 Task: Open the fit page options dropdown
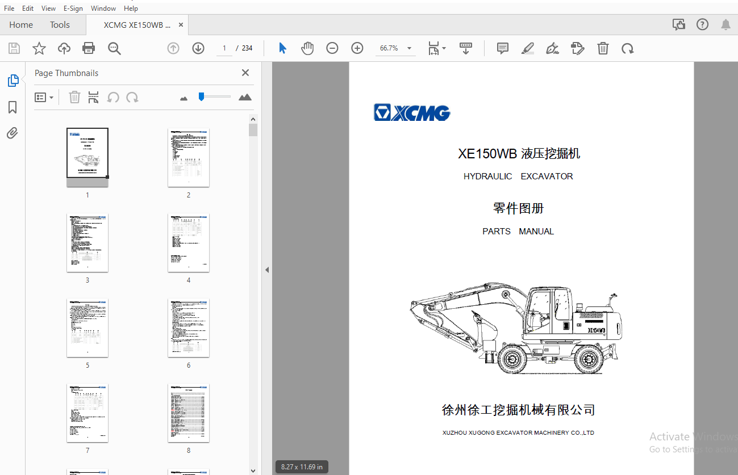tap(436, 48)
